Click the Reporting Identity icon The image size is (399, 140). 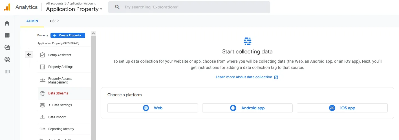[43, 129]
